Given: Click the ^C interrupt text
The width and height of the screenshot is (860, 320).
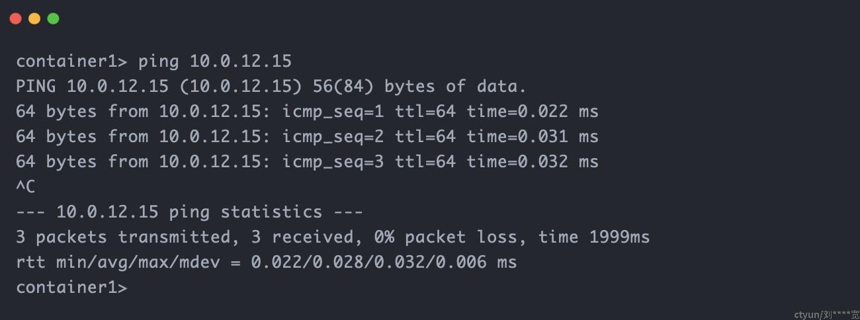Looking at the screenshot, I should pos(25,187).
